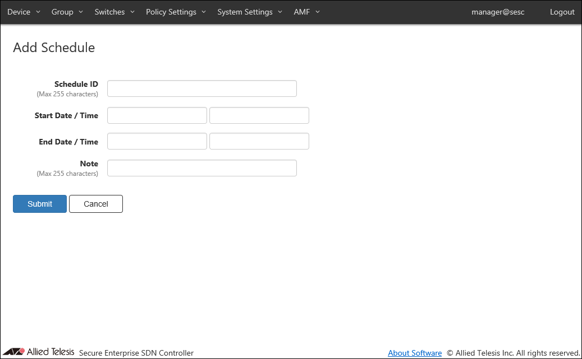The height and width of the screenshot is (359, 582).
Task: Select the End Date input field
Action: (x=157, y=141)
